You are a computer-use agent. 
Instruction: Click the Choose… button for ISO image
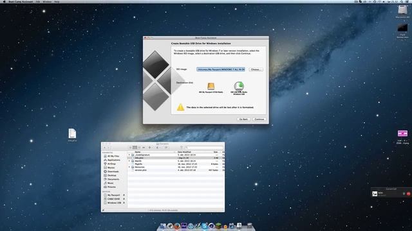256,69
